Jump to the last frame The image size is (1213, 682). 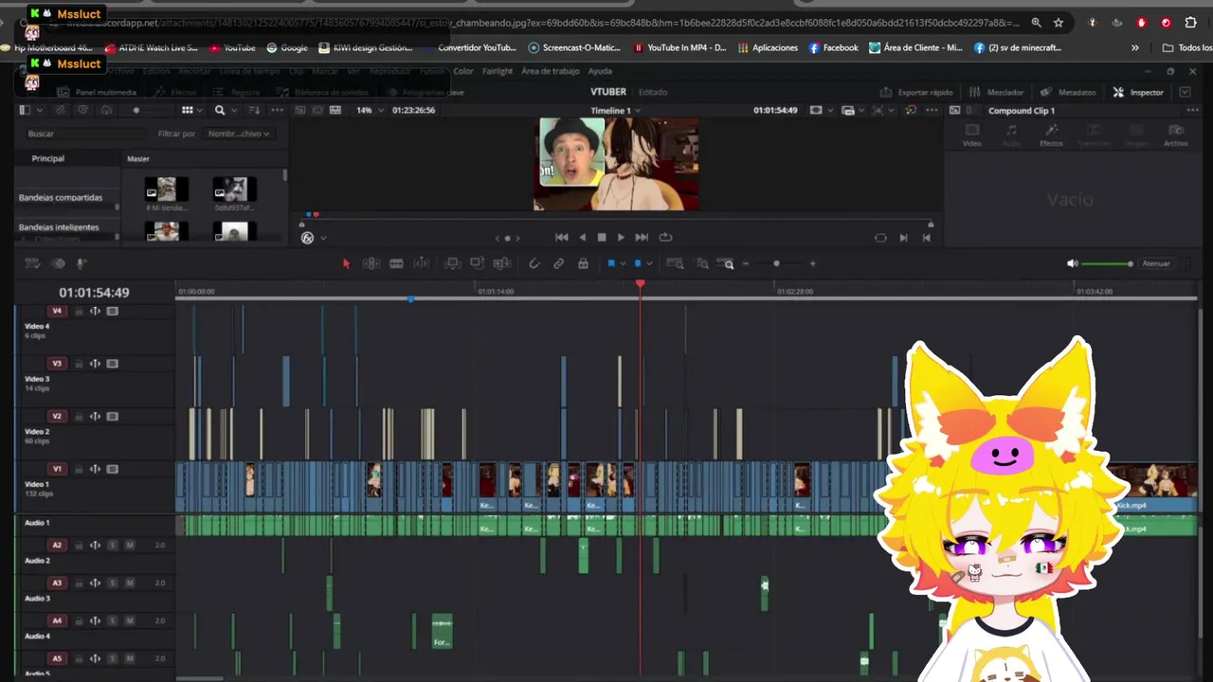(642, 238)
